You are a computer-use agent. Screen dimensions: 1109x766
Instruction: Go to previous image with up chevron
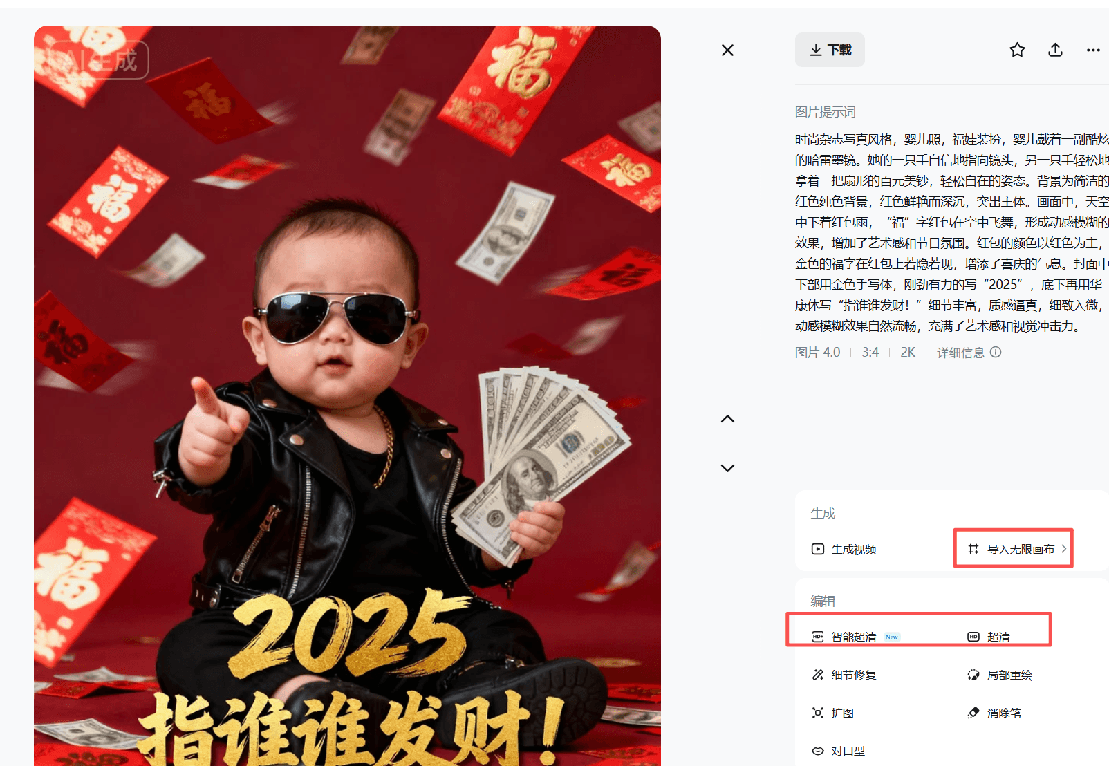[x=727, y=419]
